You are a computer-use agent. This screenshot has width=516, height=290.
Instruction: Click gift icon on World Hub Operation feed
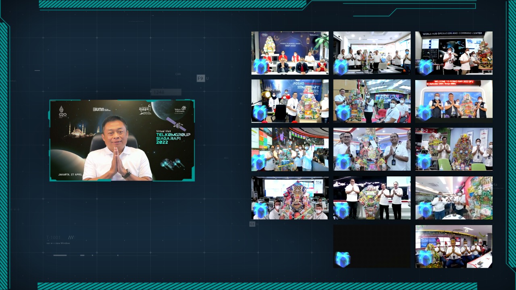425,67
